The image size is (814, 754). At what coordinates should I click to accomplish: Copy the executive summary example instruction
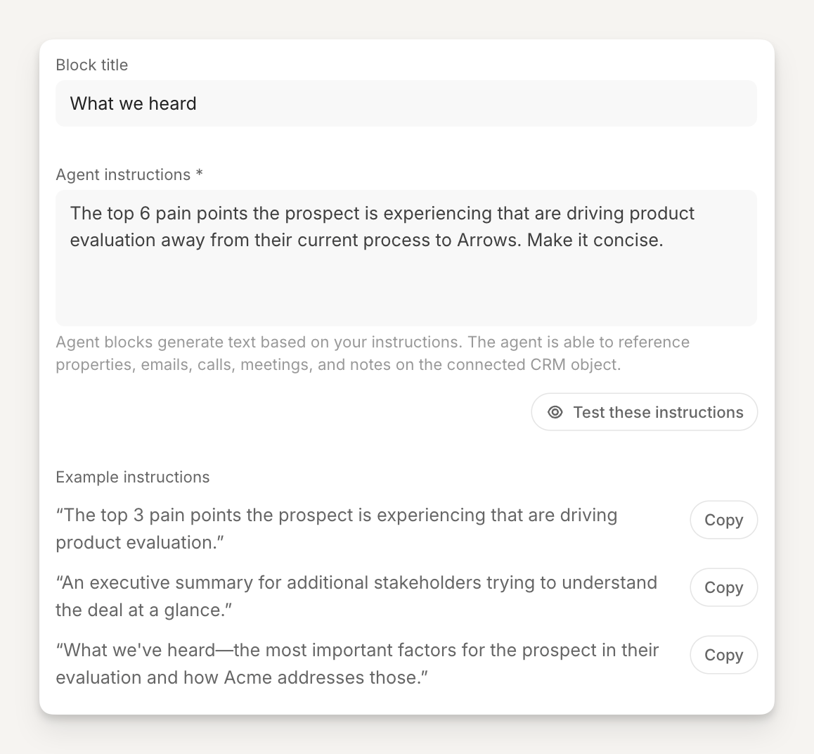pos(723,587)
